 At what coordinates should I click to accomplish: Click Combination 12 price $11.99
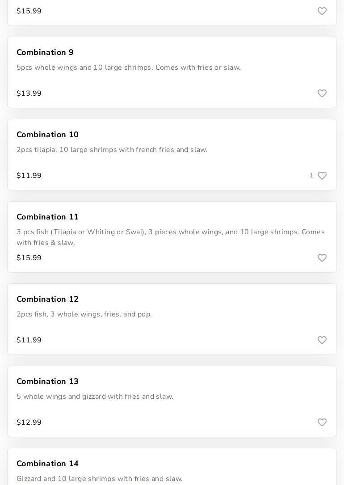point(29,340)
